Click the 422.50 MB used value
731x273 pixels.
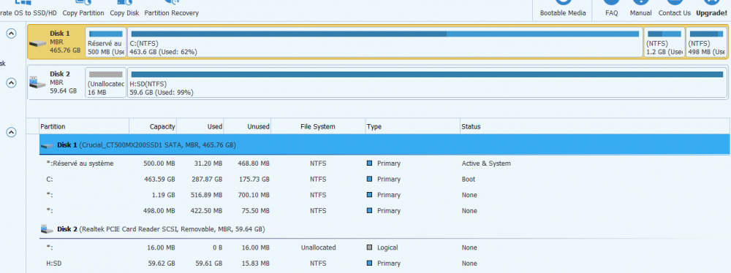tap(206, 210)
